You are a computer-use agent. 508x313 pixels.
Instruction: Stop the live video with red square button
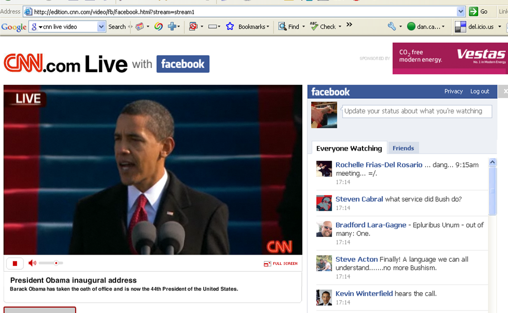(14, 263)
